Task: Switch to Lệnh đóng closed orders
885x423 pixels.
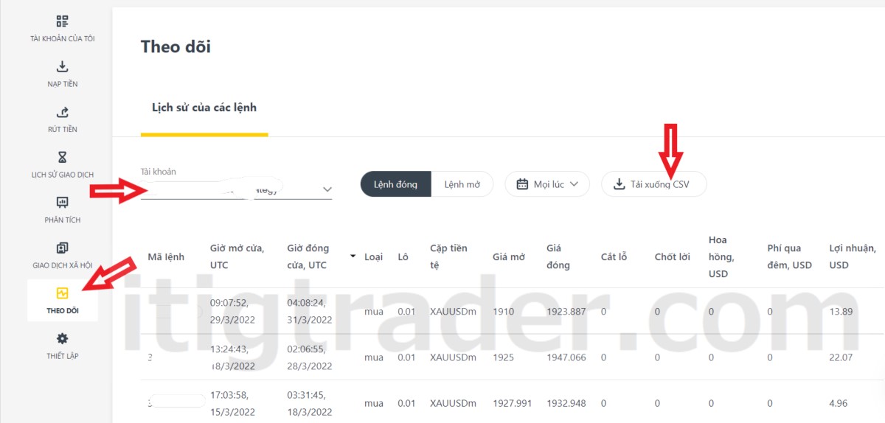Action: [395, 184]
